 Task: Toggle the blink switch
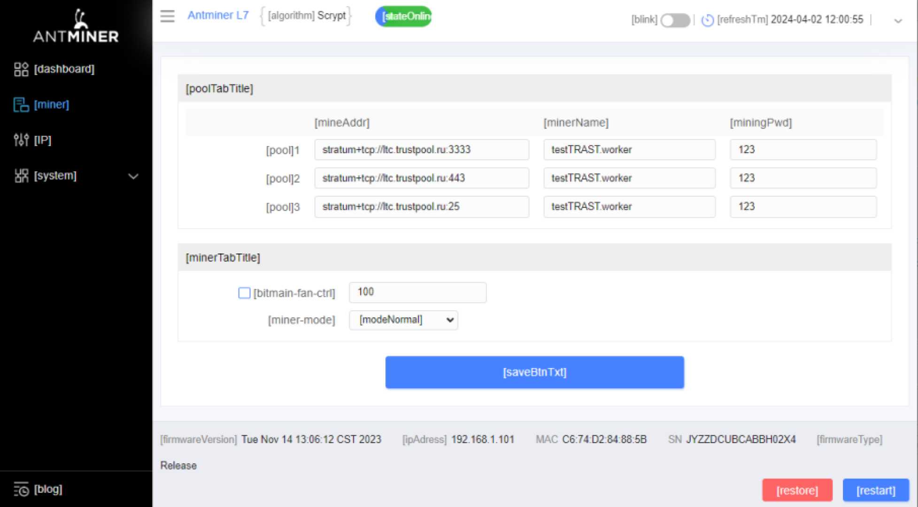tap(675, 20)
